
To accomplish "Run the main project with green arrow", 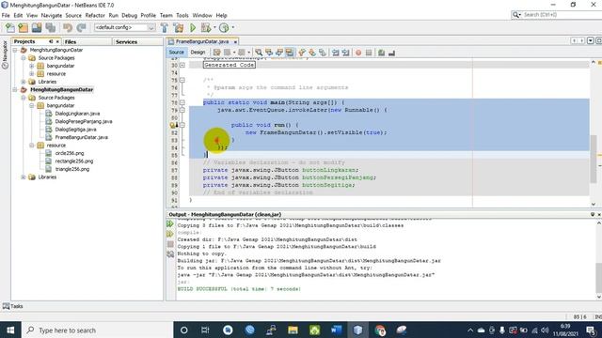I will tap(193, 27).
